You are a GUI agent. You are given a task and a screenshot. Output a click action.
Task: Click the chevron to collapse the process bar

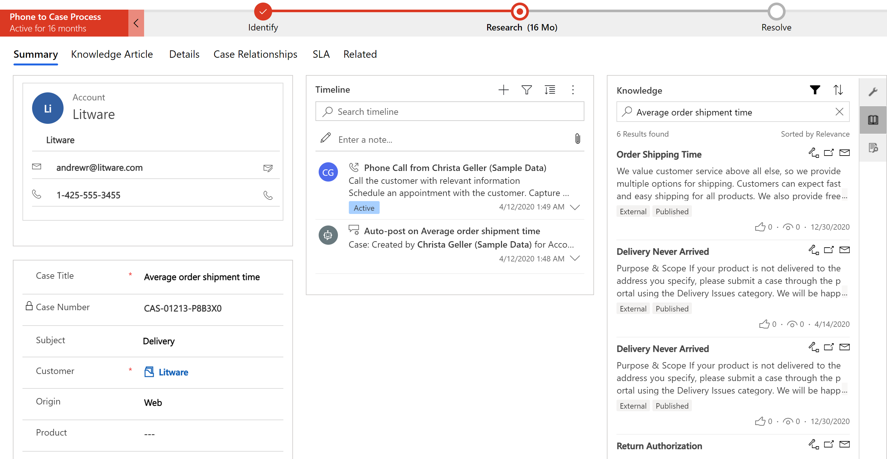point(136,22)
